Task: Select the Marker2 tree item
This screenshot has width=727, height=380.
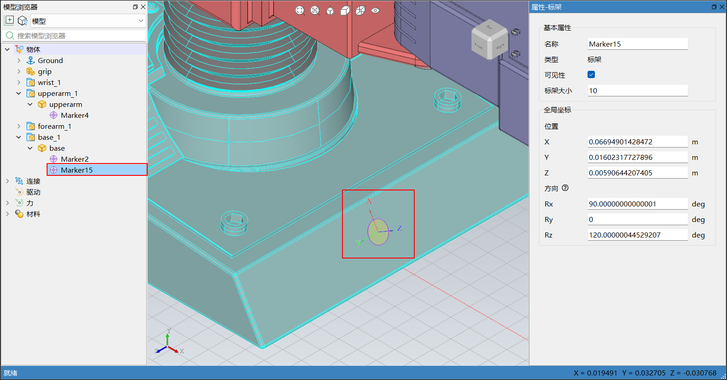Action: pos(75,159)
